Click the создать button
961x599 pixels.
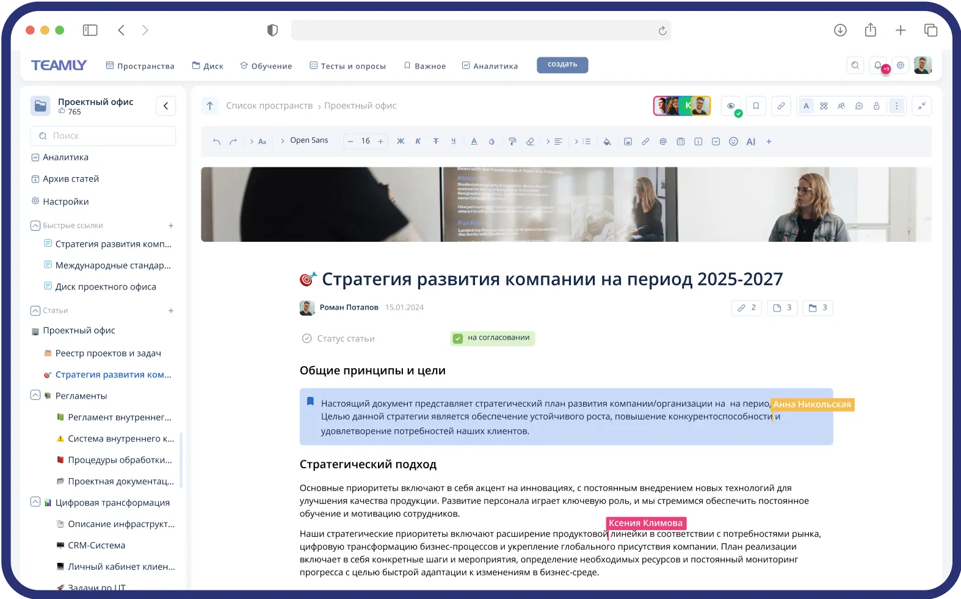[x=562, y=65]
